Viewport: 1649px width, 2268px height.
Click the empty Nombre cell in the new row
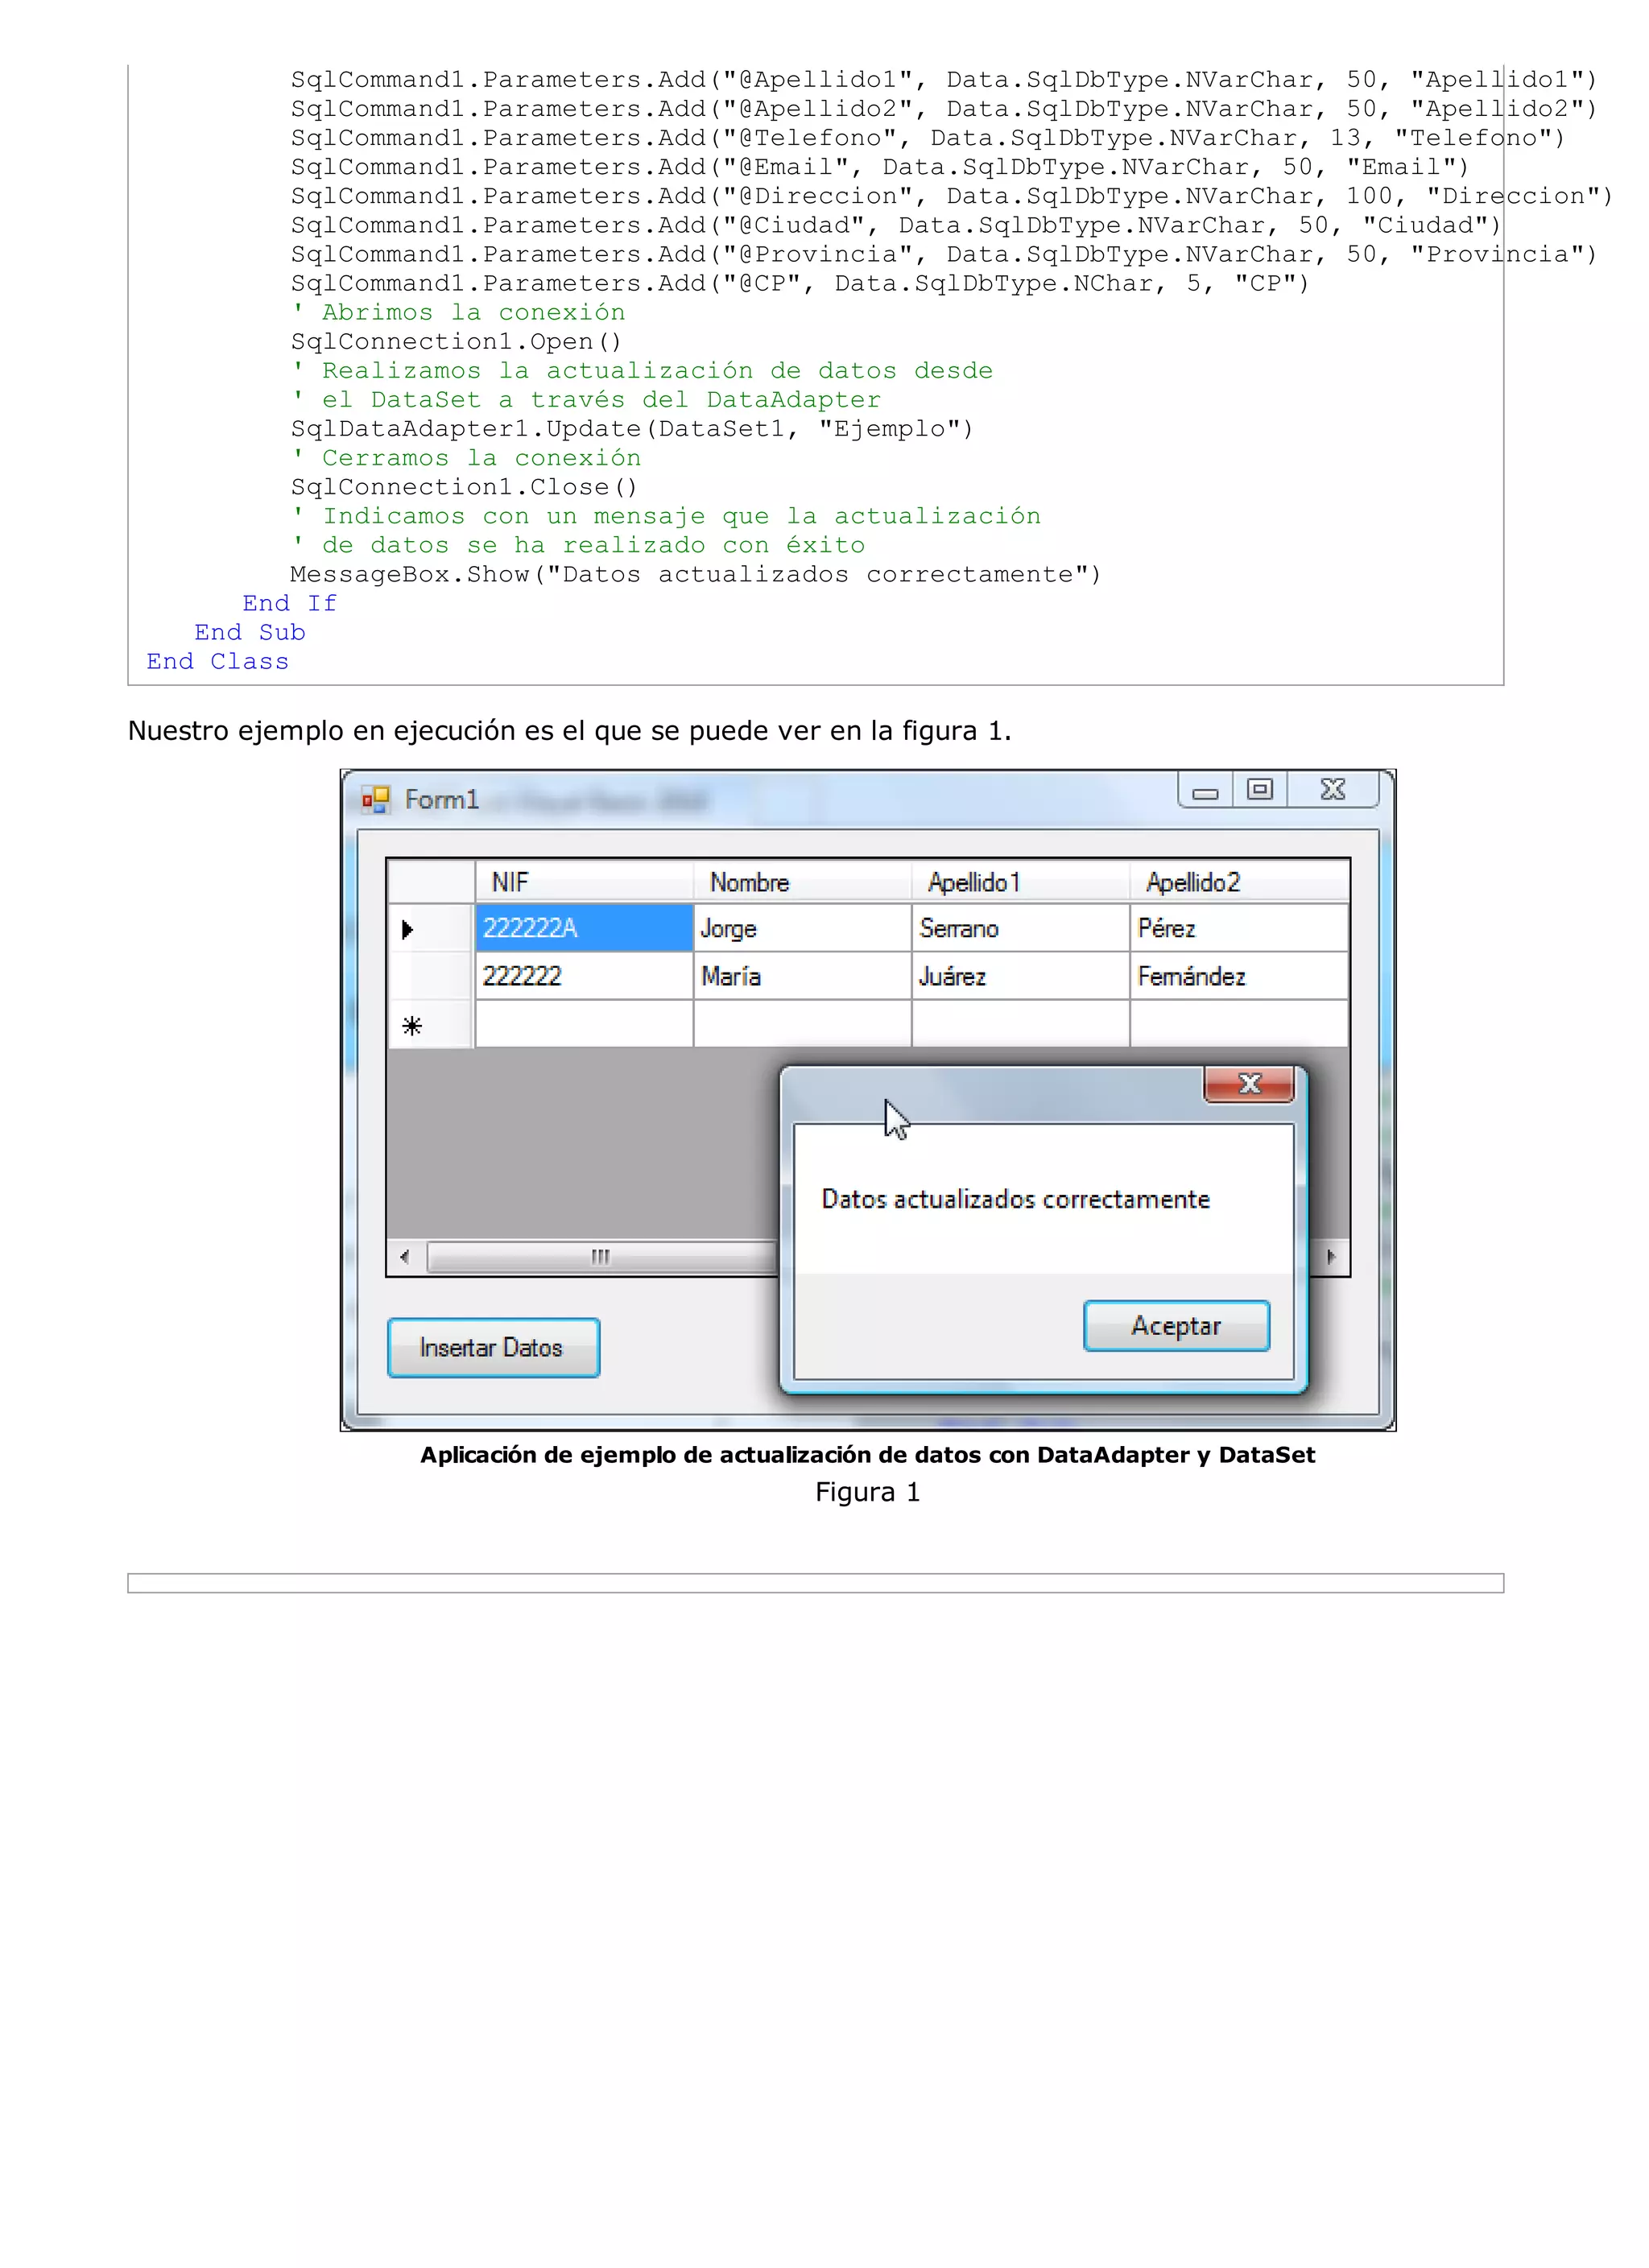point(802,1024)
